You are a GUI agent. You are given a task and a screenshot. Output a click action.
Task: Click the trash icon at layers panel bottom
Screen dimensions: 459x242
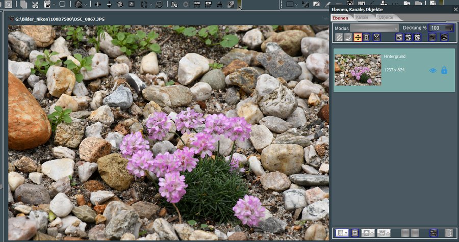coord(448,233)
